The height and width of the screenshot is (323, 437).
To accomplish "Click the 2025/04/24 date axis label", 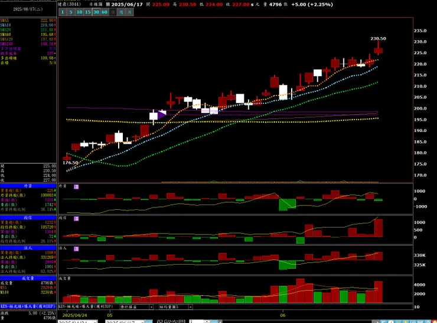I will click(x=74, y=315).
